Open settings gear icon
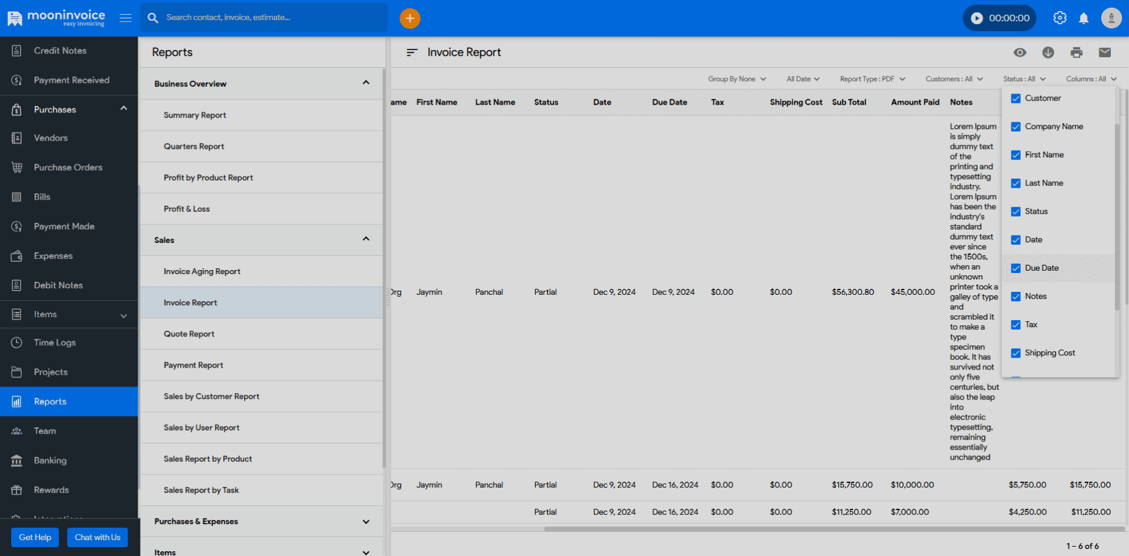 (x=1060, y=18)
